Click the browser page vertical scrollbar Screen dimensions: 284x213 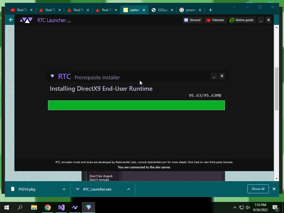(277, 89)
